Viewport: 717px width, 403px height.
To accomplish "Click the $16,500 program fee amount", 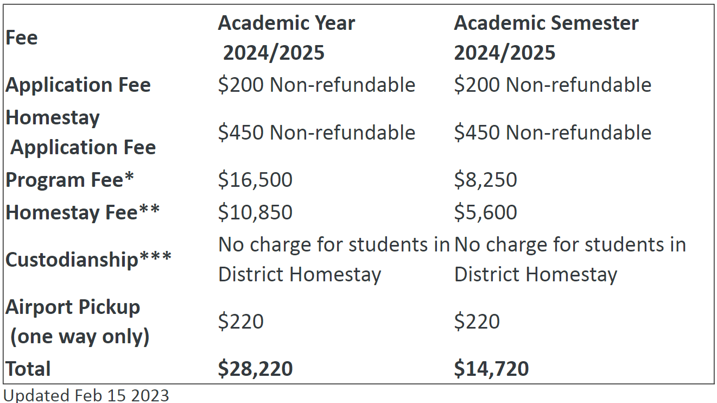I will (255, 180).
